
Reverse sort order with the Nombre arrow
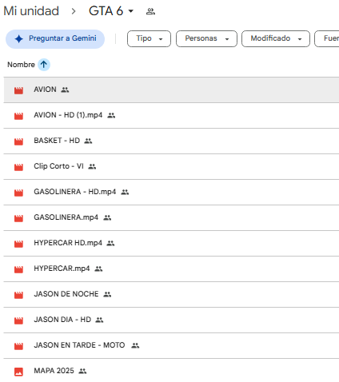point(44,65)
